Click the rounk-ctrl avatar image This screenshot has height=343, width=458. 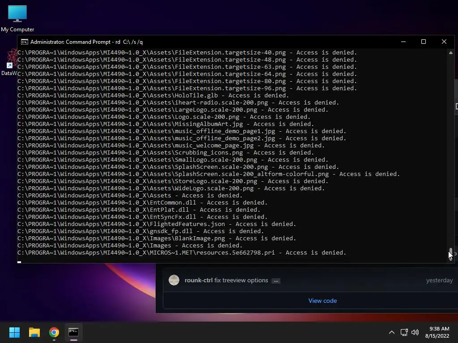coord(174,280)
